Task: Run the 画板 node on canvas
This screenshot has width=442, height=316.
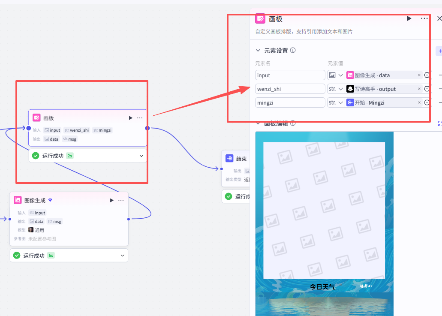Action: pyautogui.click(x=130, y=118)
